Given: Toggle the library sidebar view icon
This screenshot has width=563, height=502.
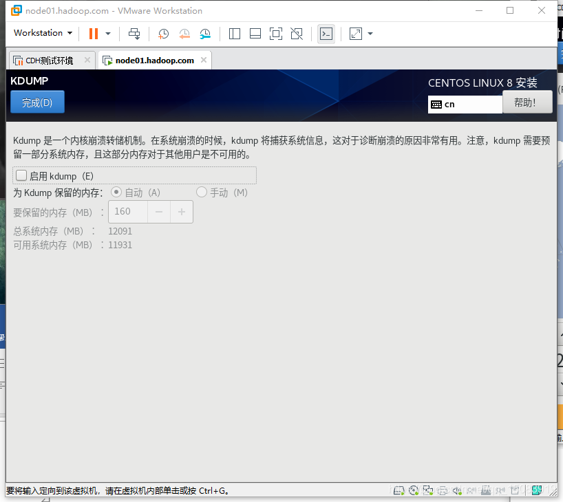Looking at the screenshot, I should 235,34.
